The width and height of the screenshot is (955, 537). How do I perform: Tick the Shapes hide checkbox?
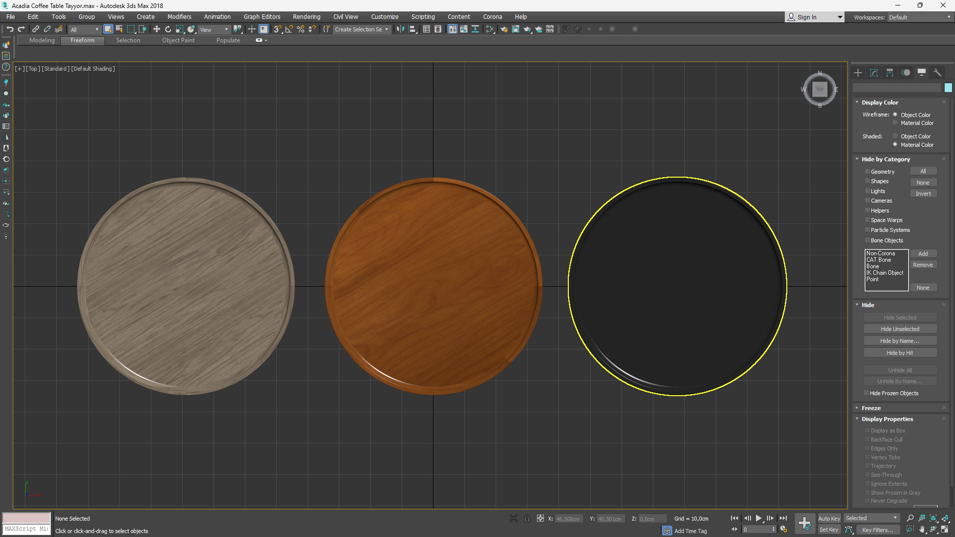pyautogui.click(x=867, y=181)
